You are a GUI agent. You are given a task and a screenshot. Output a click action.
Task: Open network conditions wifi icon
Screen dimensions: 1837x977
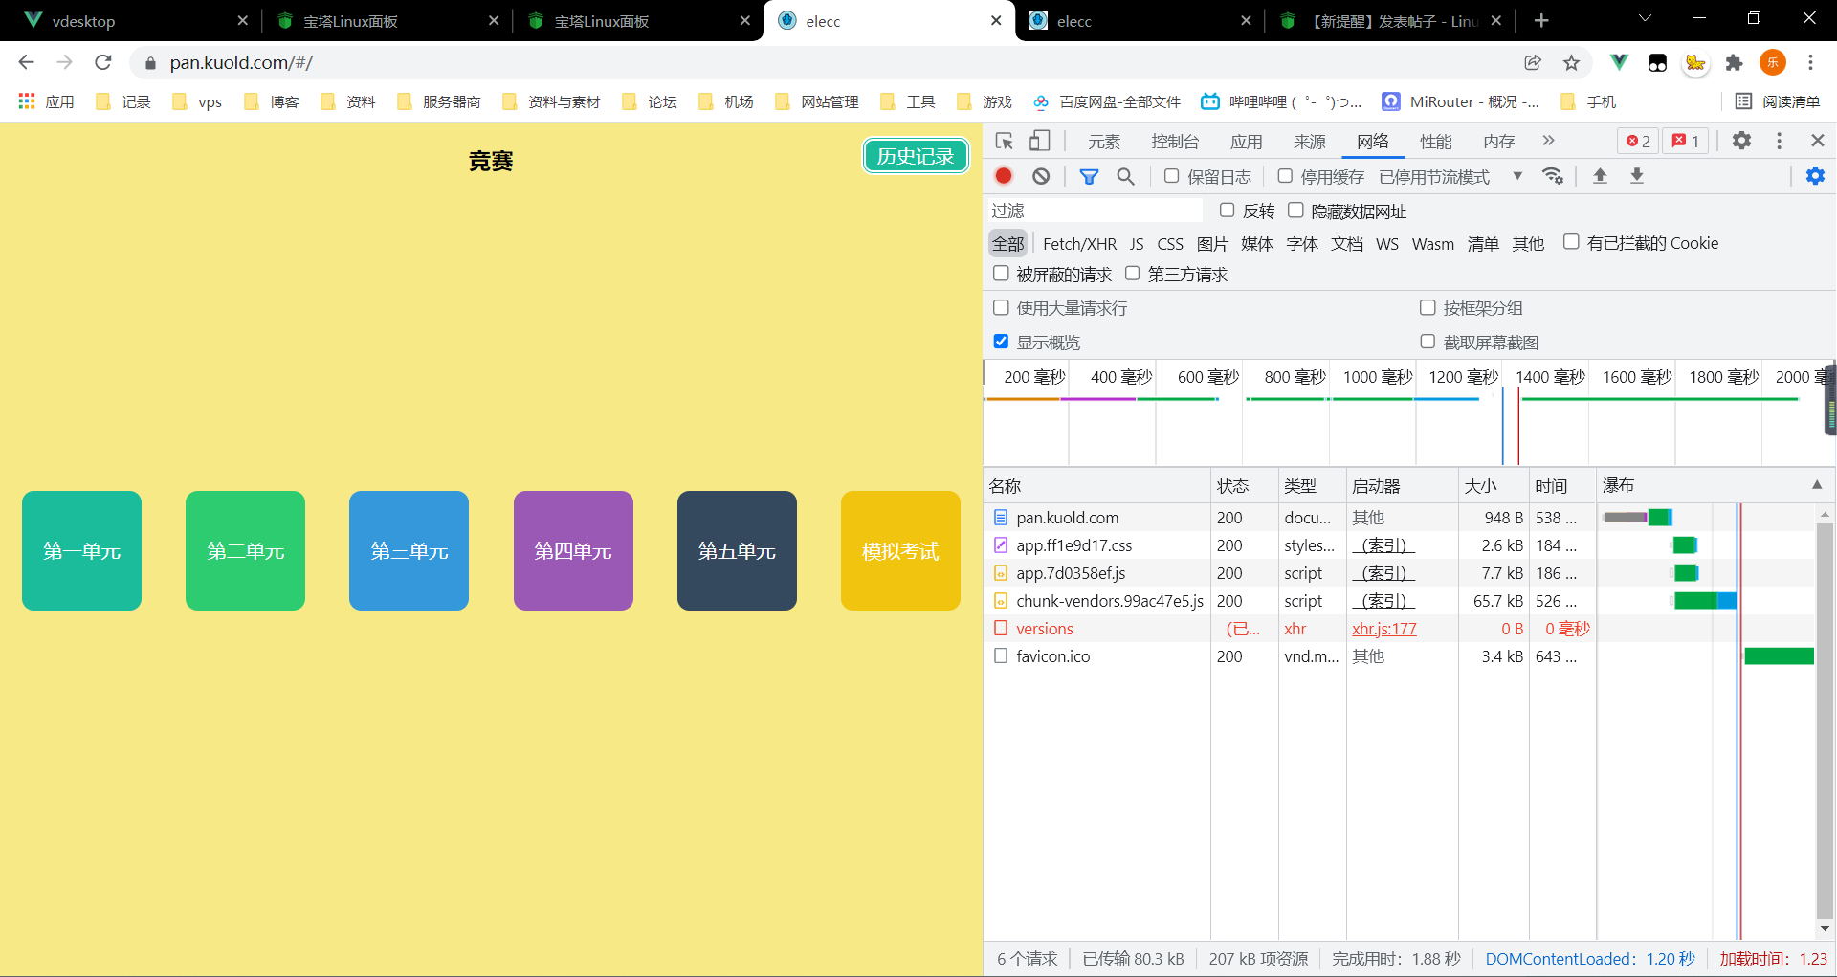tap(1553, 176)
